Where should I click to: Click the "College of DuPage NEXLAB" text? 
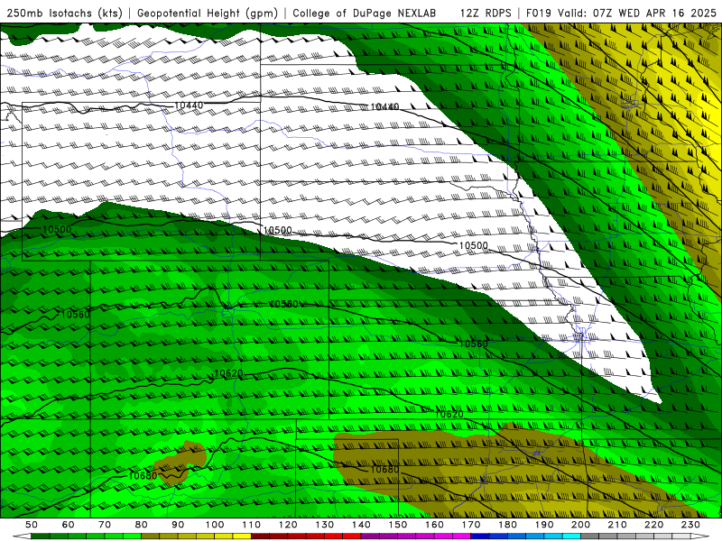click(x=365, y=13)
